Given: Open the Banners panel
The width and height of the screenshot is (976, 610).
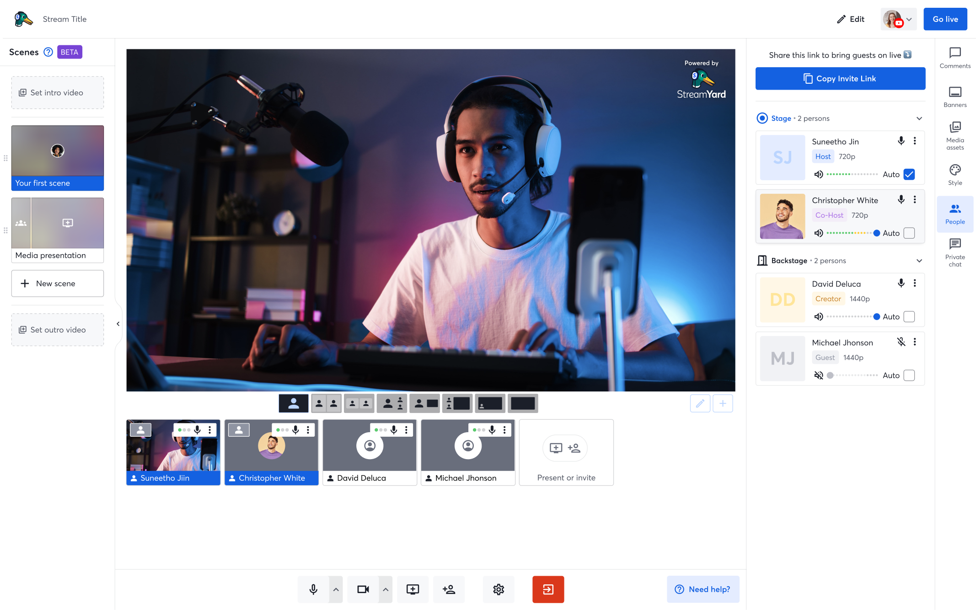Looking at the screenshot, I should pos(955,96).
